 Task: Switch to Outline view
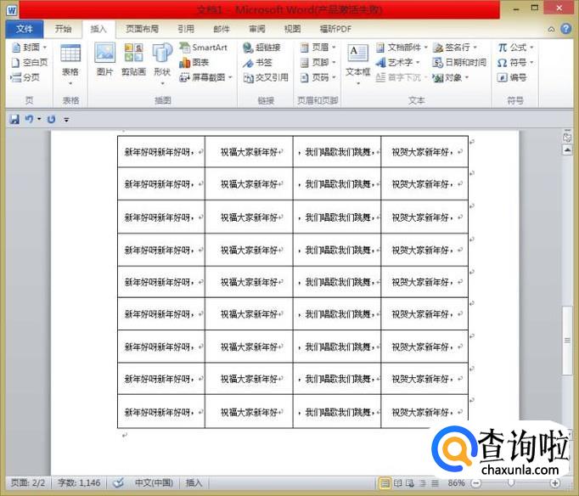click(423, 482)
